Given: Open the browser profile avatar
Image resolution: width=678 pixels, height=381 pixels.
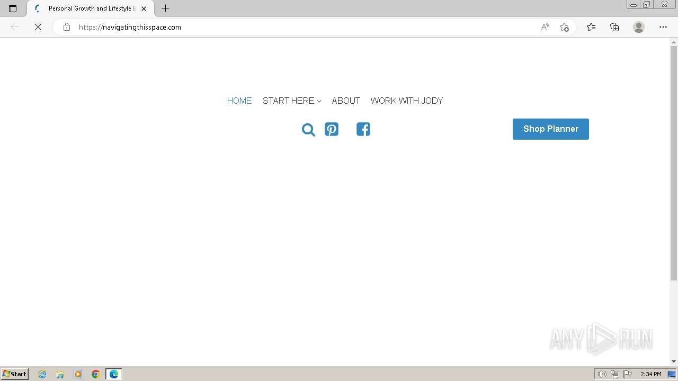Looking at the screenshot, I should pos(639,27).
